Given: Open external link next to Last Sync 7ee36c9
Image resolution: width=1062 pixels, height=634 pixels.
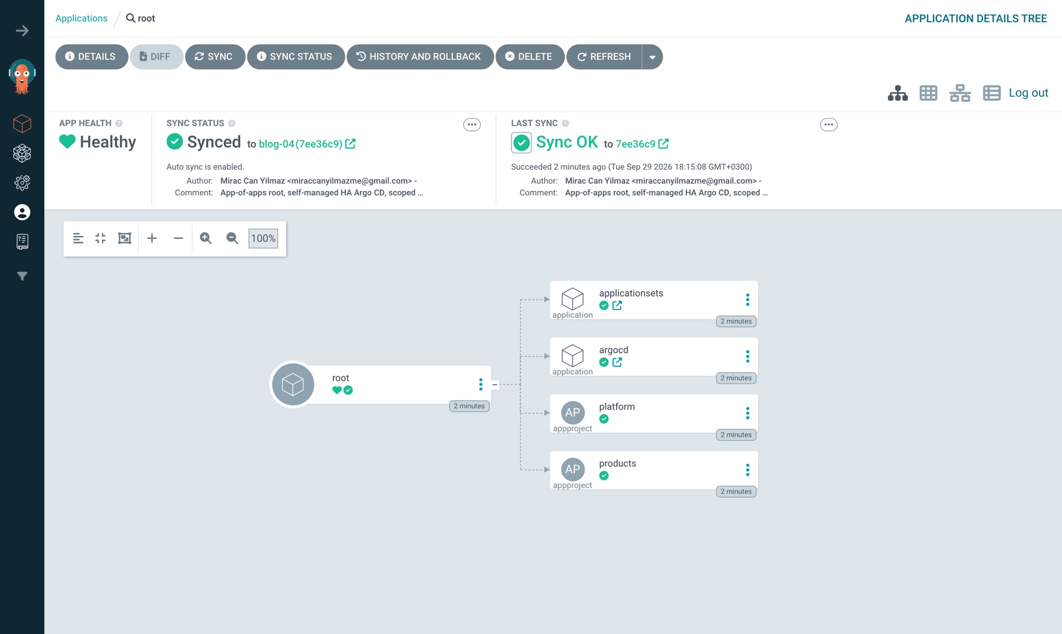Looking at the screenshot, I should (x=664, y=144).
